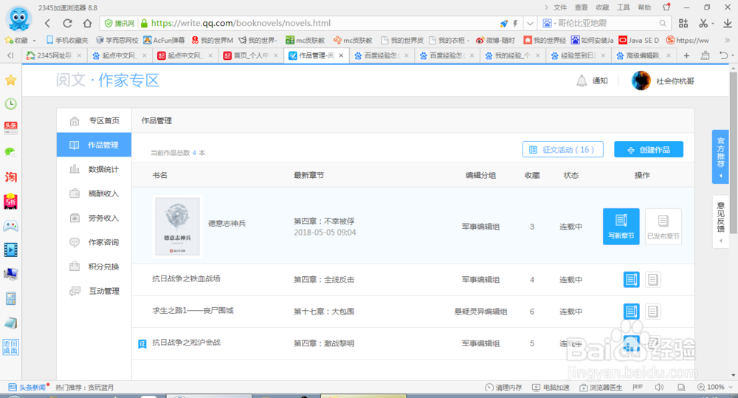Open the 帮助 menu
The image size is (738, 398).
tap(644, 7)
